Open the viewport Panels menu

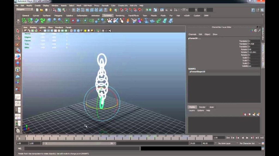coord(68,27)
